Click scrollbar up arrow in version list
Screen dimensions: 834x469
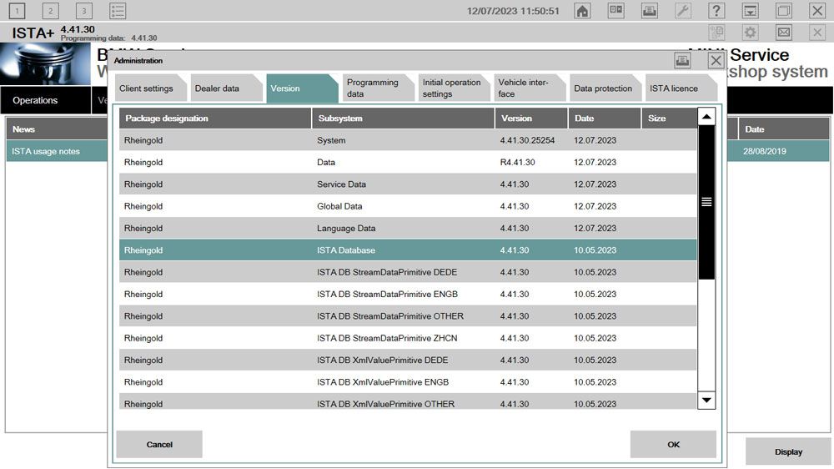[x=706, y=117]
